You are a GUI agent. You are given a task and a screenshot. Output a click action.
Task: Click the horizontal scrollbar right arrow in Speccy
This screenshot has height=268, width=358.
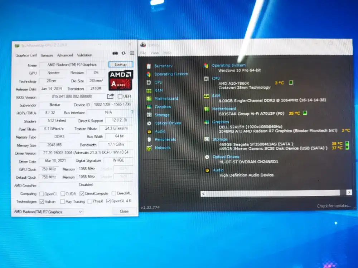coord(349,193)
